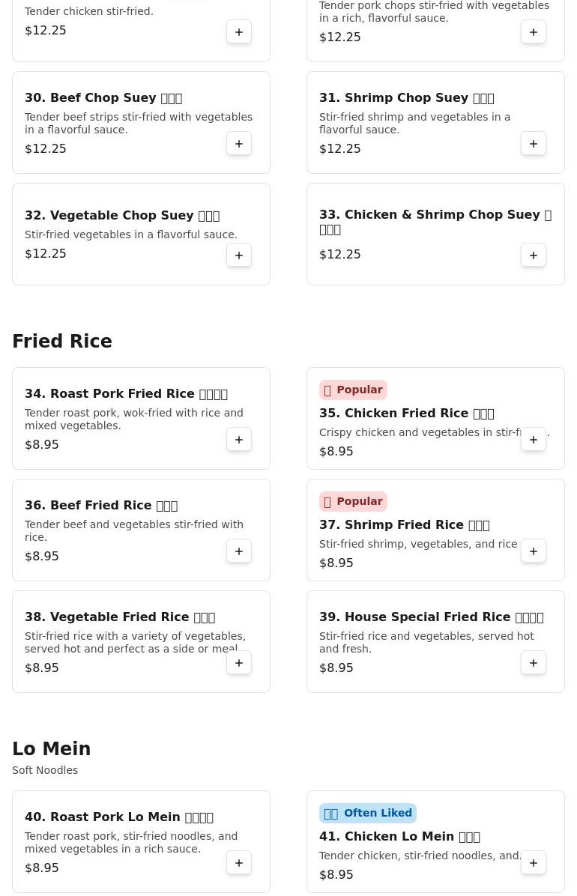This screenshot has height=896, width=577.
Task: Add Beef Fried Rice to cart
Action: coord(239,551)
